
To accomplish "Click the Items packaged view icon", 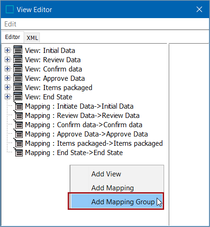I will 18,87.
